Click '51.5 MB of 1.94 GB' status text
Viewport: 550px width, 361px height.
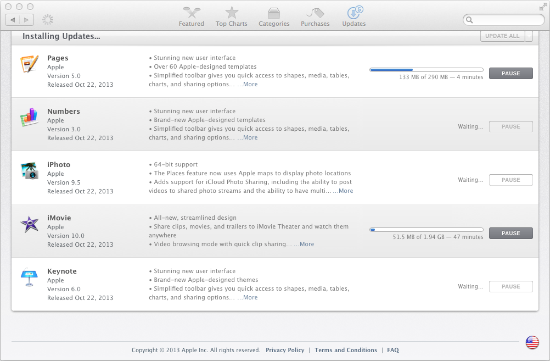pyautogui.click(x=418, y=237)
